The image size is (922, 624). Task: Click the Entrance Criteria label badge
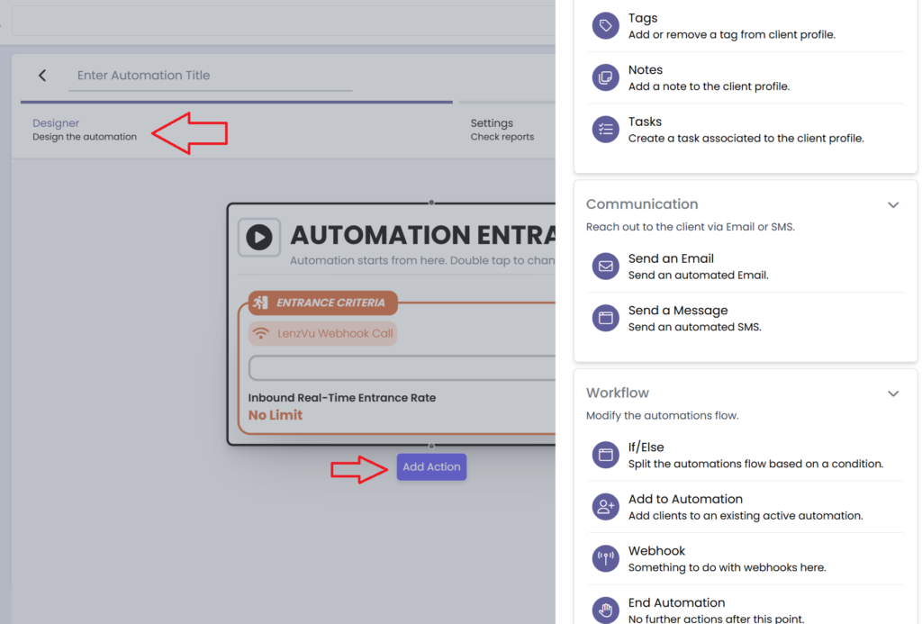[322, 303]
